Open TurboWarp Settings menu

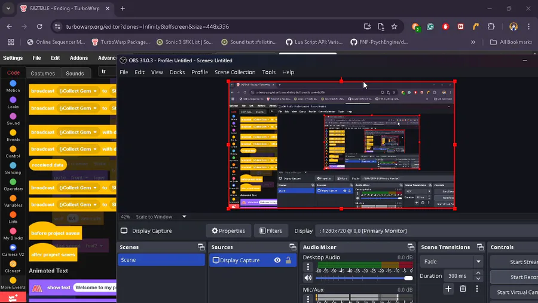coord(13,58)
